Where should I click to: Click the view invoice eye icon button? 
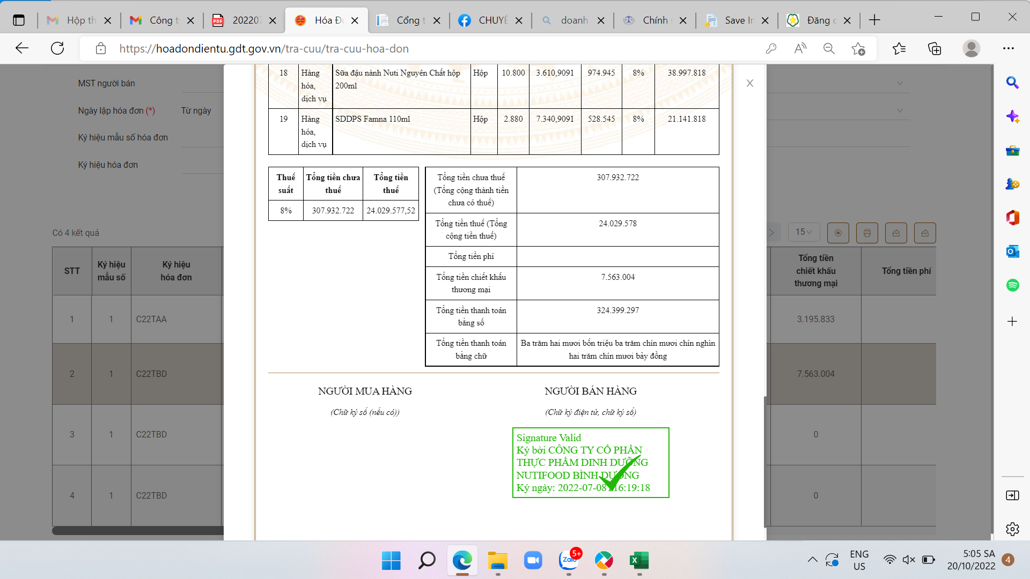pos(838,233)
